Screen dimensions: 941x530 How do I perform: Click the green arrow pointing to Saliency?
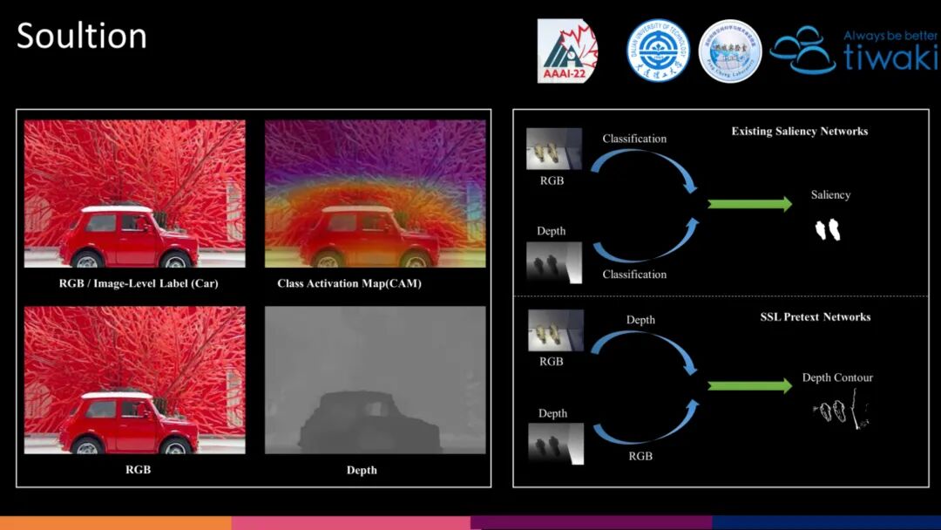click(x=750, y=204)
